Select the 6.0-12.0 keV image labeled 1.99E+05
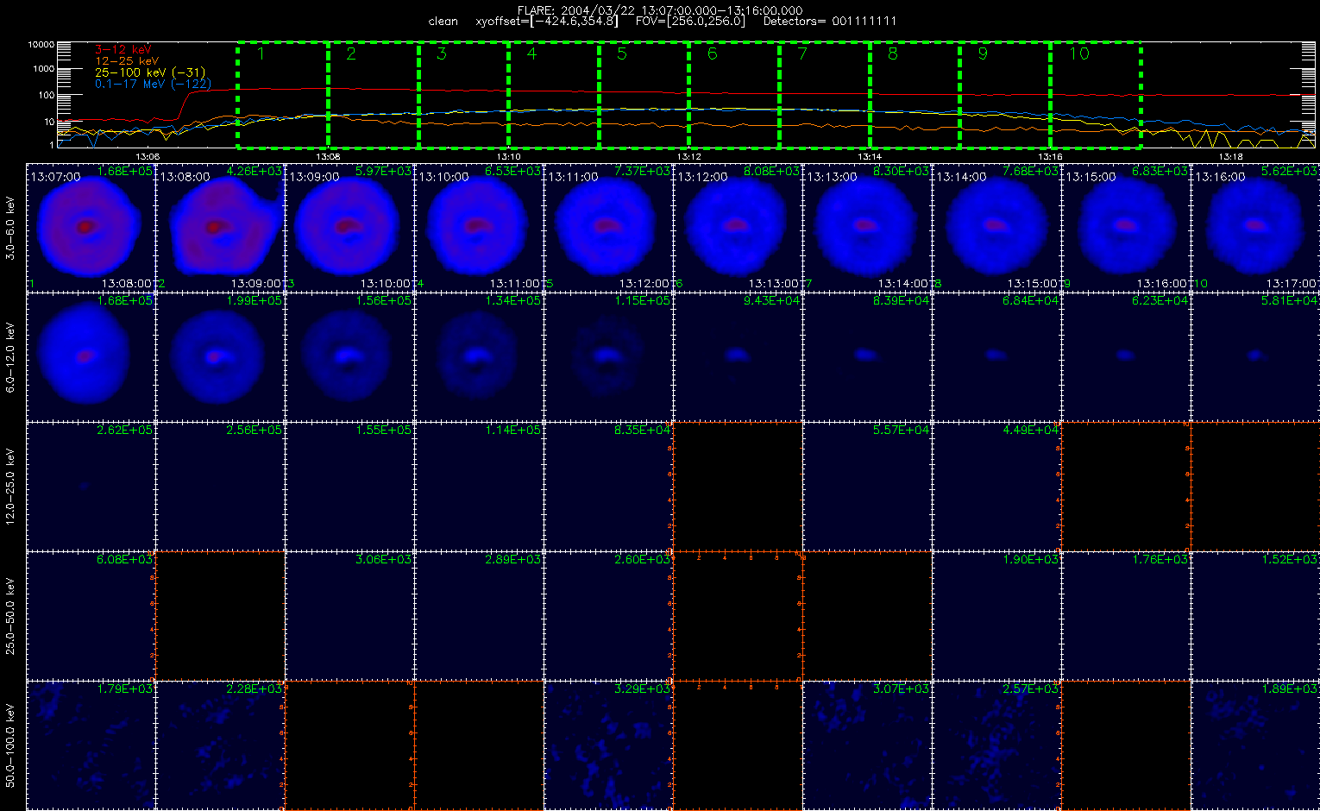 coord(221,356)
